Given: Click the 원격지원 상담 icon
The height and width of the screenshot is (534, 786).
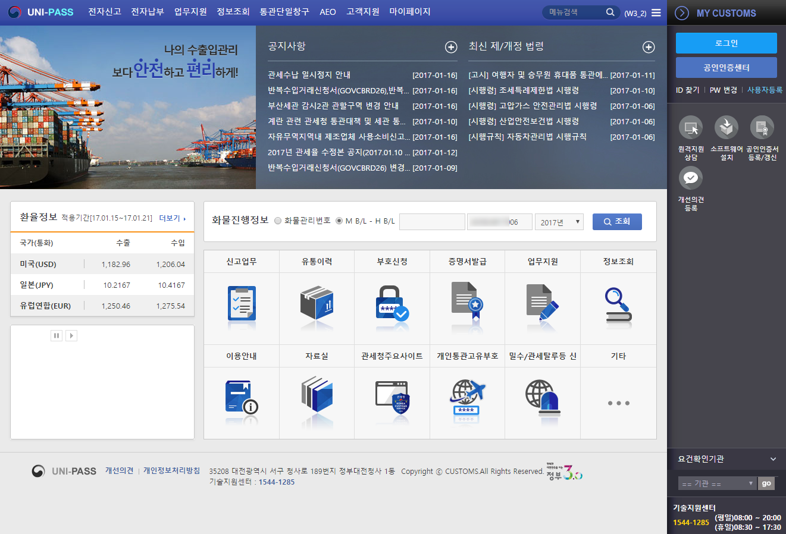Looking at the screenshot, I should pos(690,128).
